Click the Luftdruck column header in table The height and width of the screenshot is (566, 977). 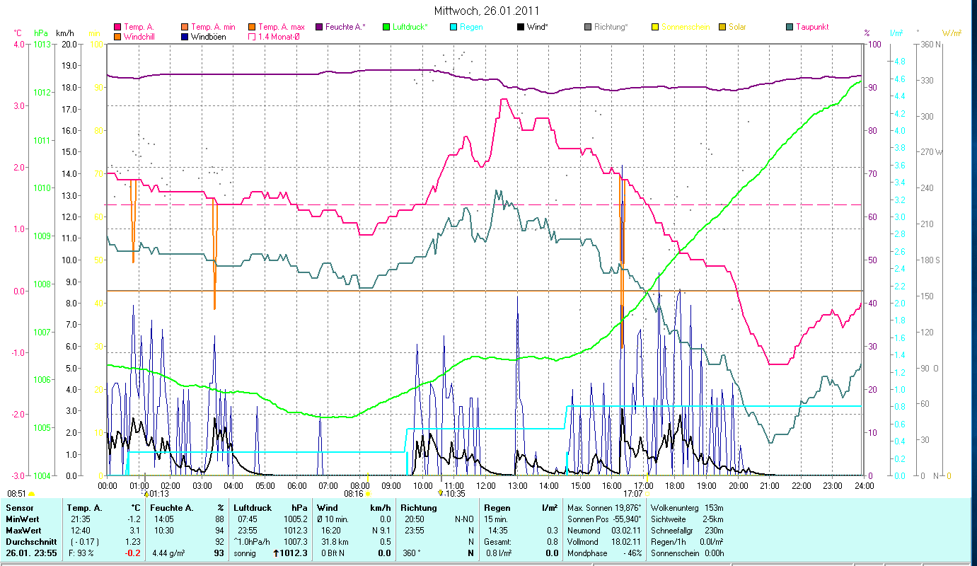click(x=253, y=508)
